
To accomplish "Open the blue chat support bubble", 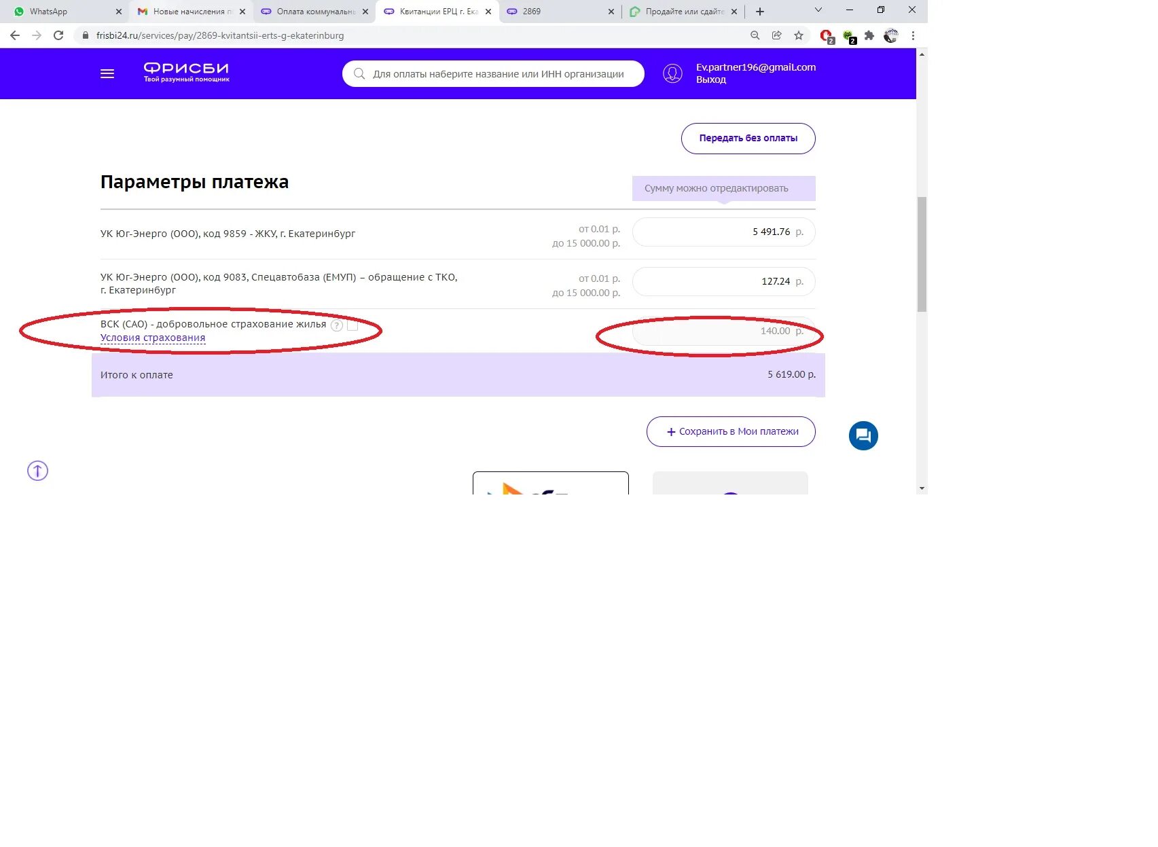I will coord(863,435).
